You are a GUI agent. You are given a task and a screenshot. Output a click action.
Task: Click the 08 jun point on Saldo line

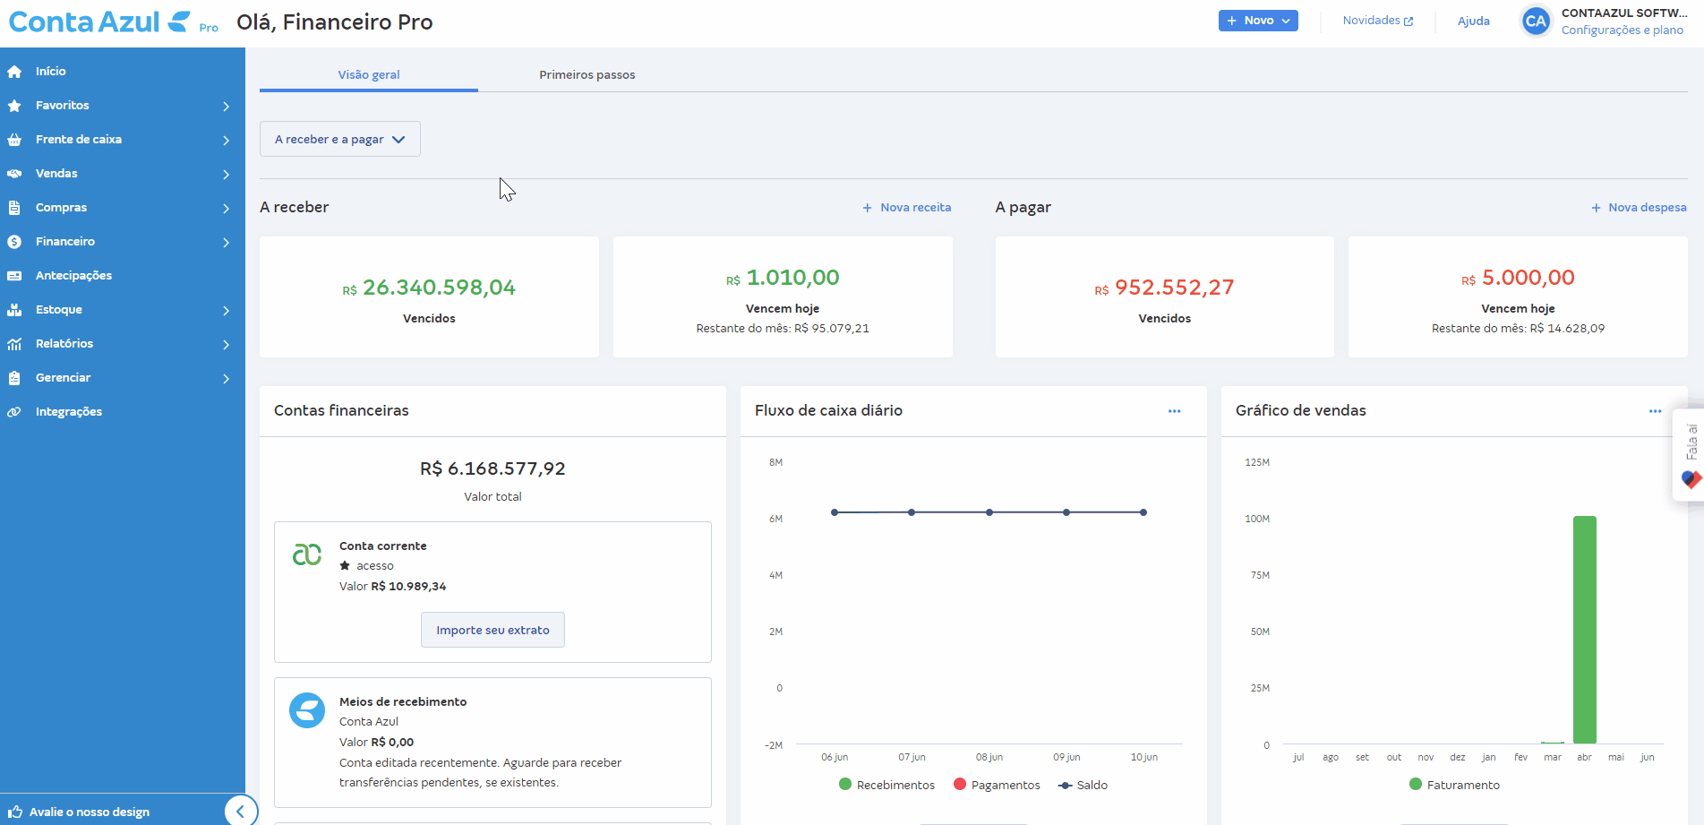click(989, 512)
